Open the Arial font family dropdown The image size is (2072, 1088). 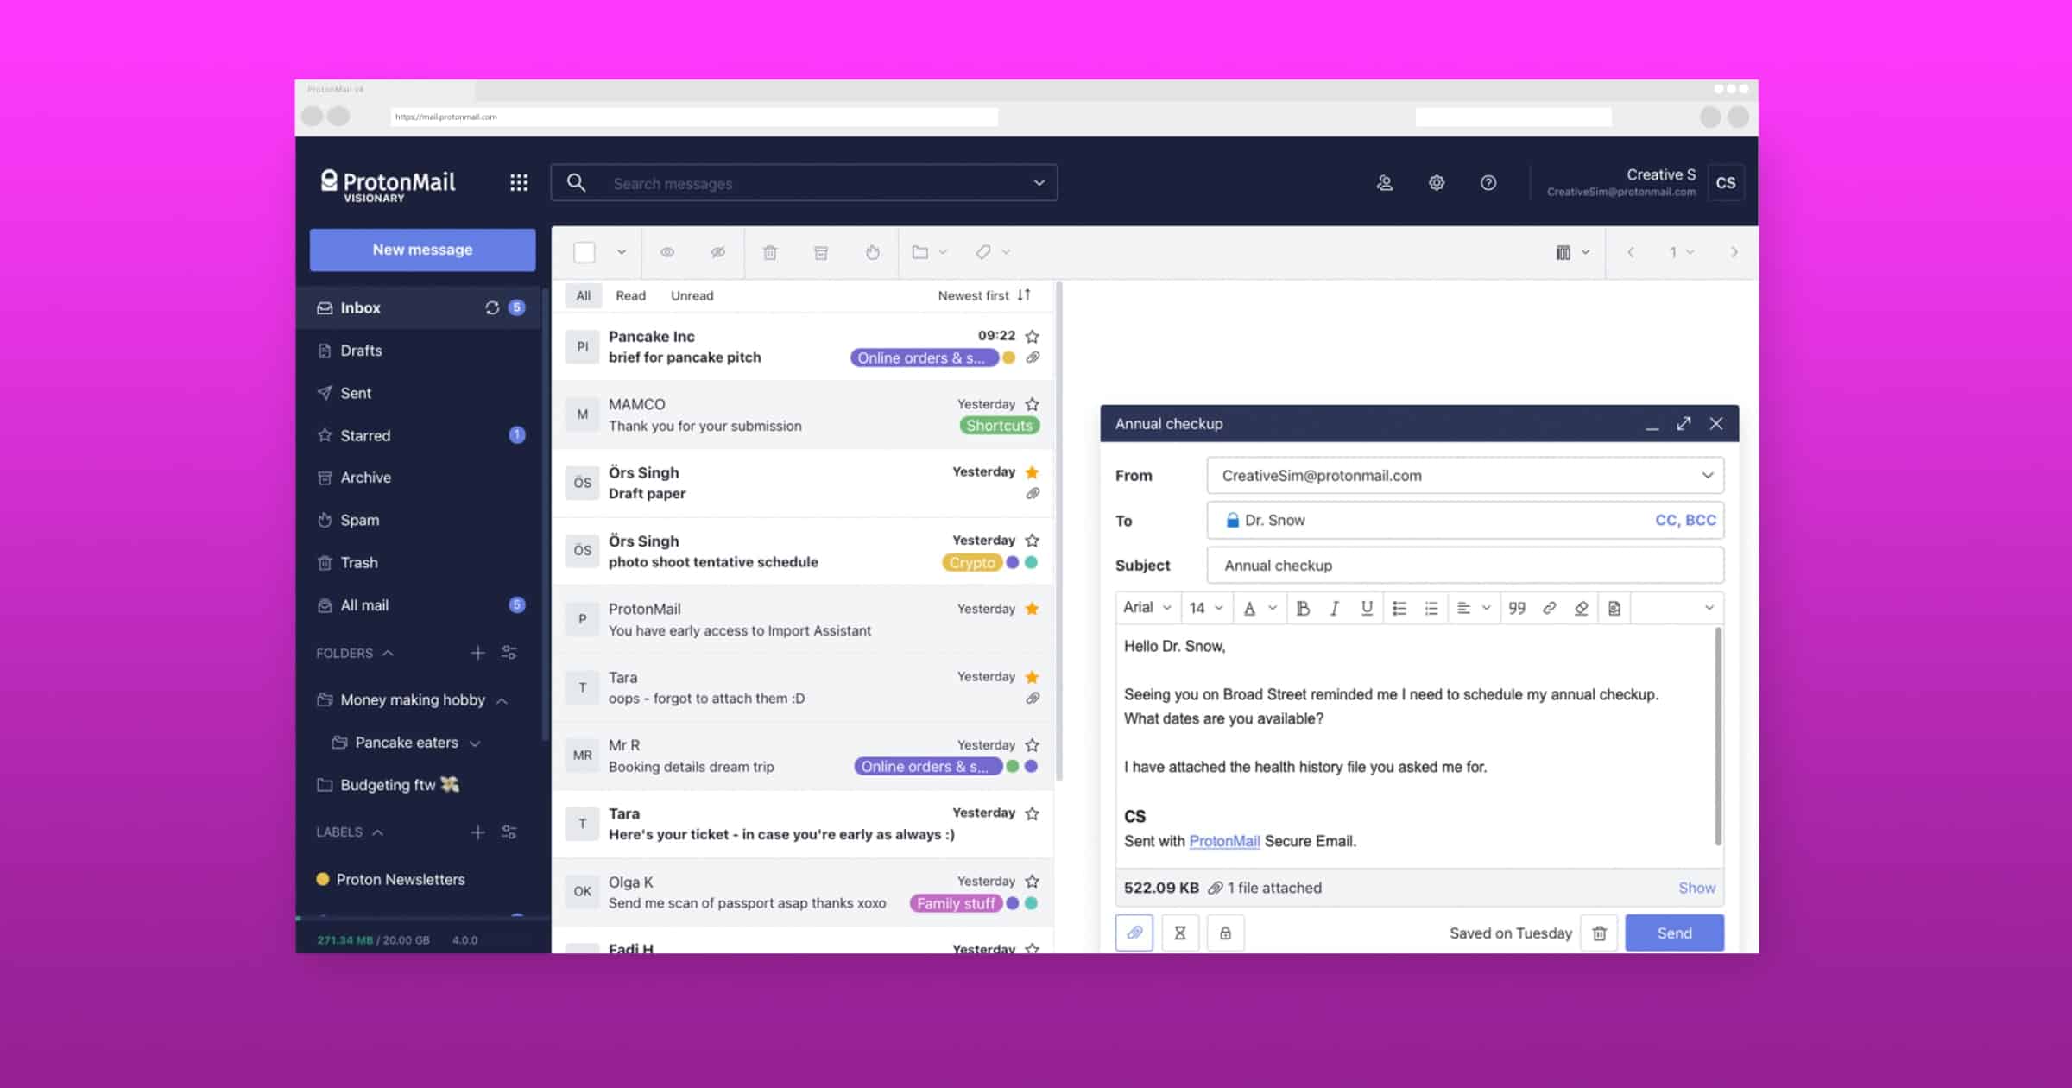(1147, 607)
